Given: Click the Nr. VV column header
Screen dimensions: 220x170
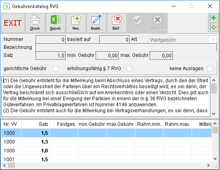Looking at the screenshot, I should (11, 124).
